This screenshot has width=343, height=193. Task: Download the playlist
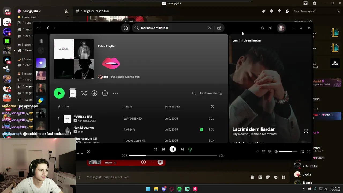105,93
